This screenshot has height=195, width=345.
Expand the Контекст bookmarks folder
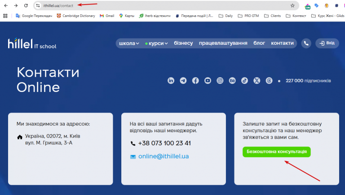pyautogui.click(x=296, y=16)
